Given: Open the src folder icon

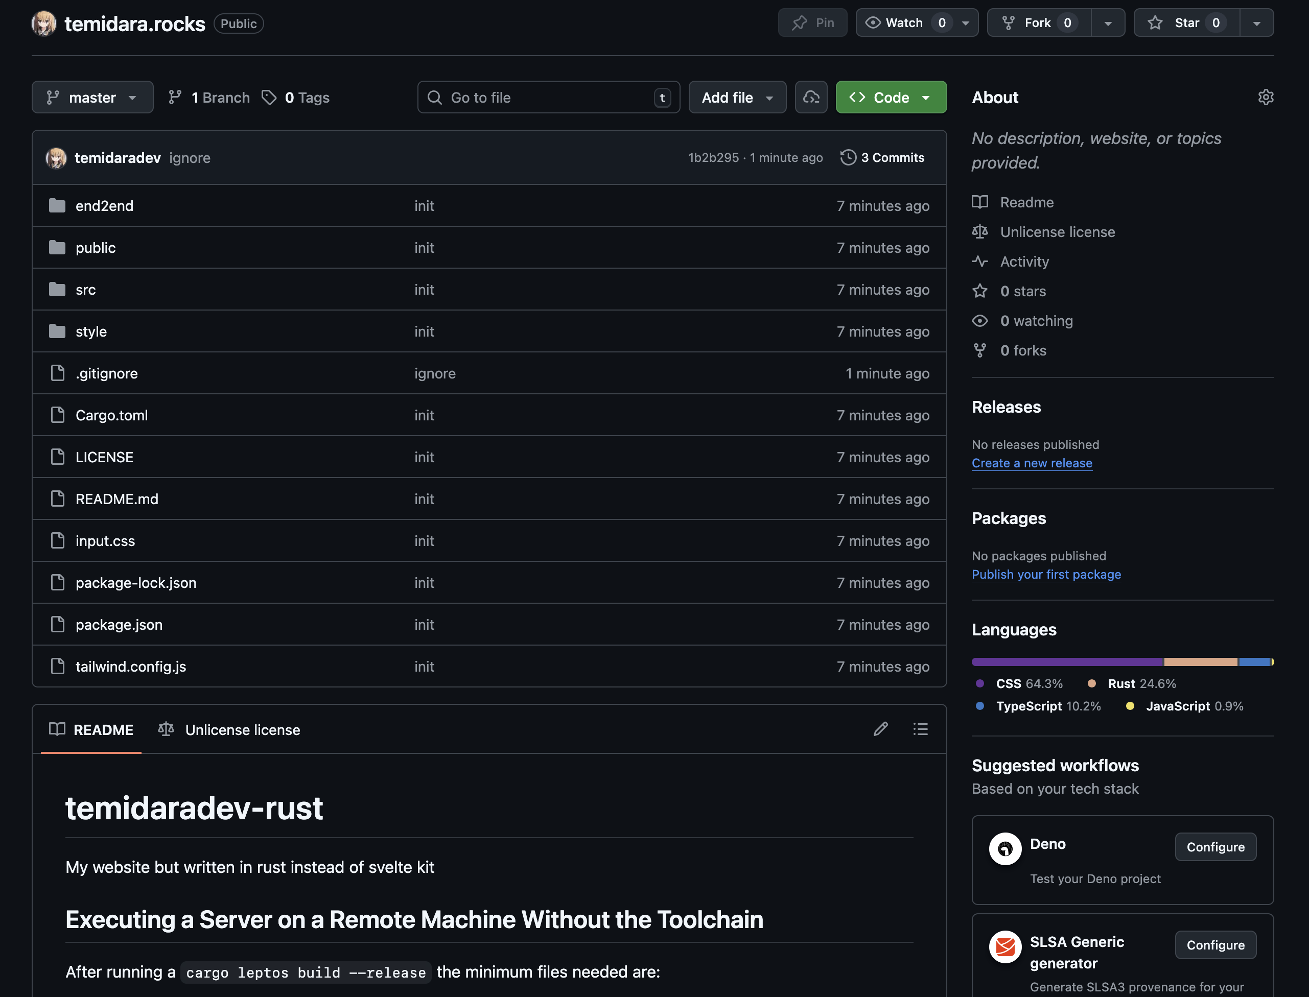Looking at the screenshot, I should pos(57,290).
